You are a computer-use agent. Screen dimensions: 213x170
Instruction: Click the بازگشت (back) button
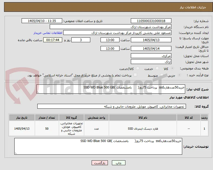tap(100, 163)
